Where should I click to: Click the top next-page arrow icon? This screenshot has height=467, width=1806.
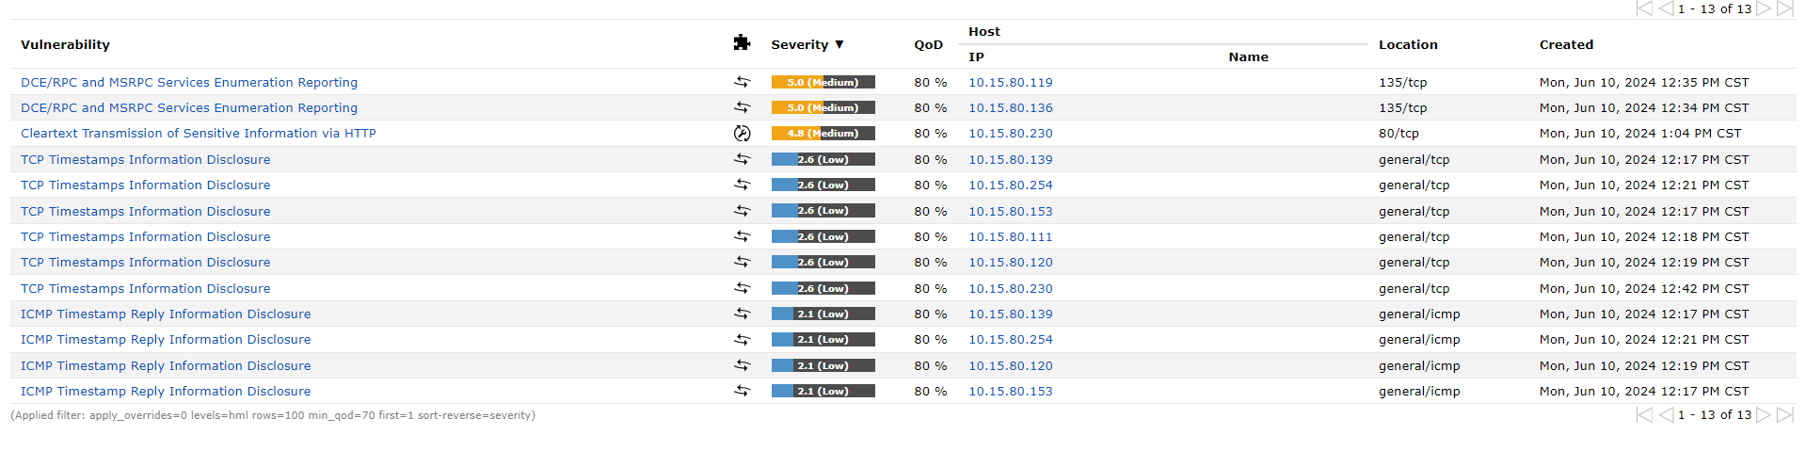click(1764, 8)
